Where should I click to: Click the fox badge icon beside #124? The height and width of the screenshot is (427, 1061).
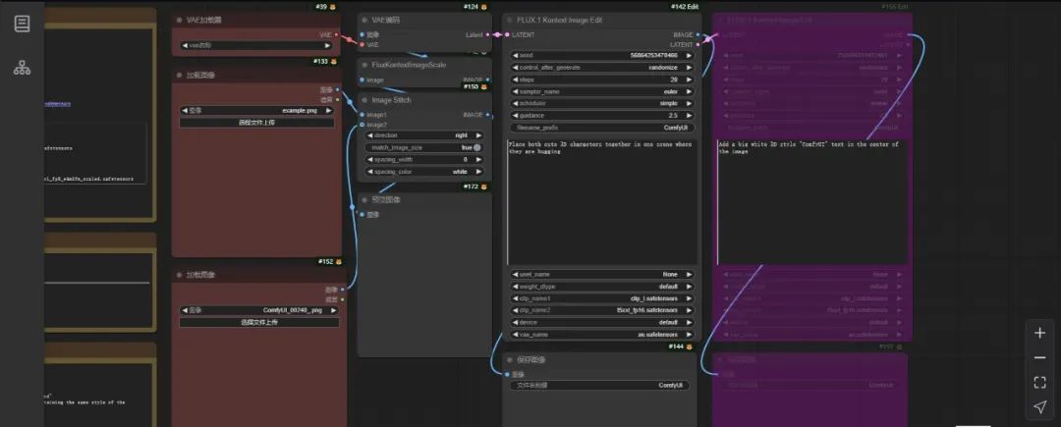[483, 7]
